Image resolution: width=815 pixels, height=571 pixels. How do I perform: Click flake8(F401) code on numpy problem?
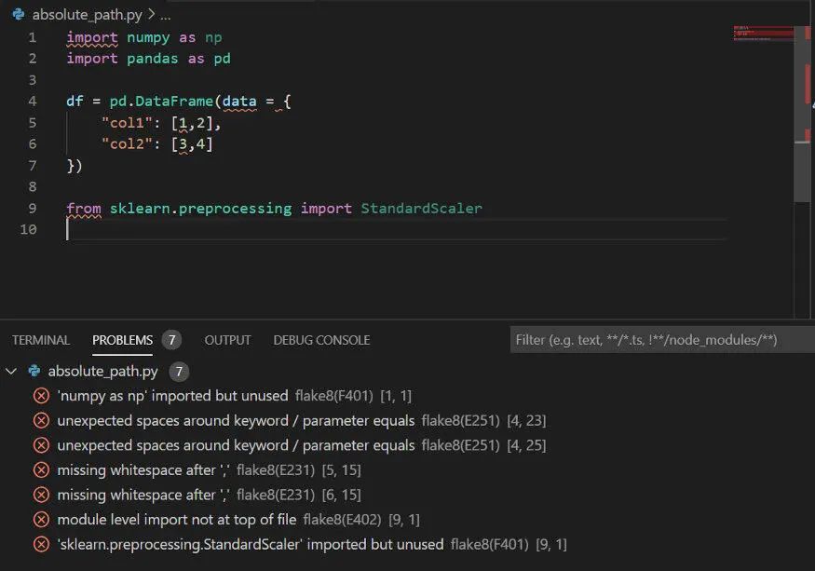click(334, 396)
